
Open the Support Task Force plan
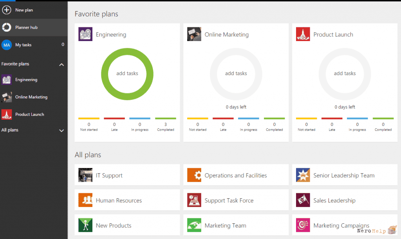pos(236,200)
